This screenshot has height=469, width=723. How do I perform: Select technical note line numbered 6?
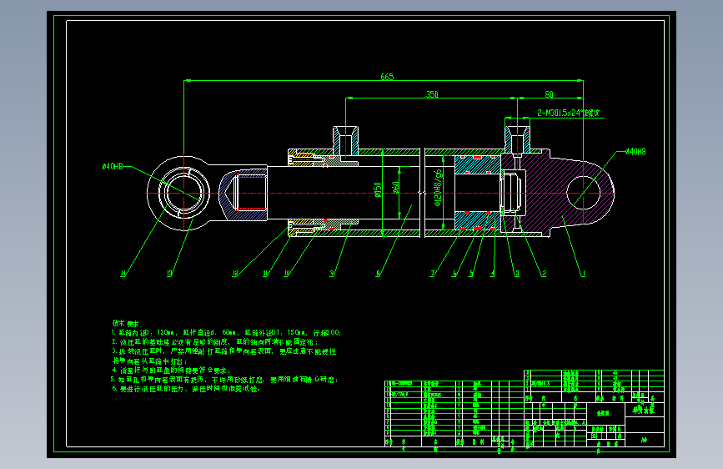[186, 389]
